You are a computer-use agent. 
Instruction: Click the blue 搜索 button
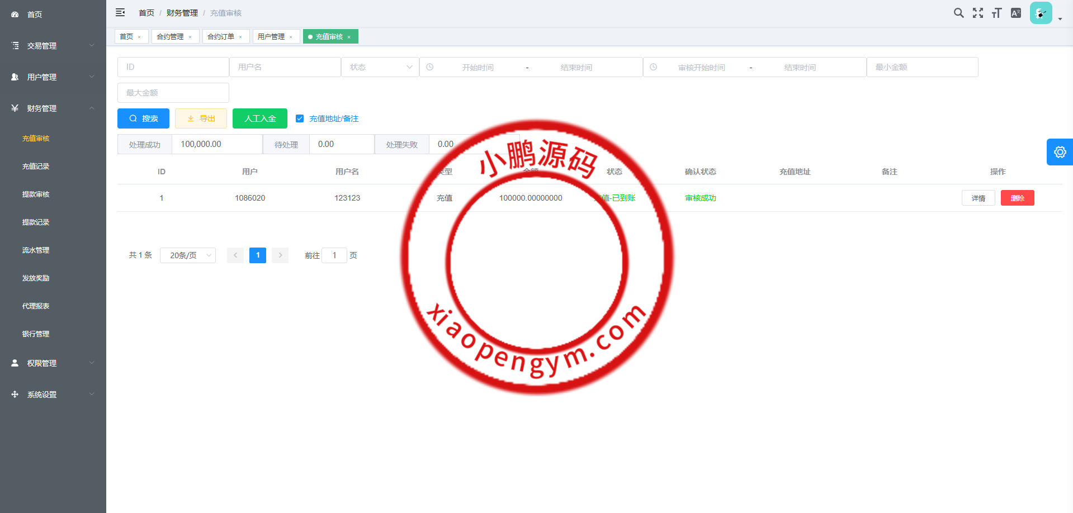click(x=143, y=118)
